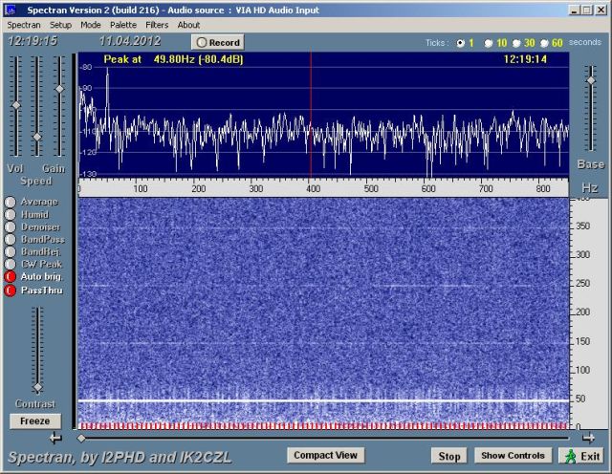Click the right arrow by the frequency scrollbar
The height and width of the screenshot is (474, 612).
(588, 439)
